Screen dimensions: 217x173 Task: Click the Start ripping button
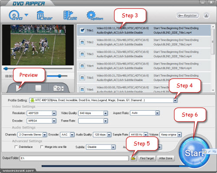(194, 153)
